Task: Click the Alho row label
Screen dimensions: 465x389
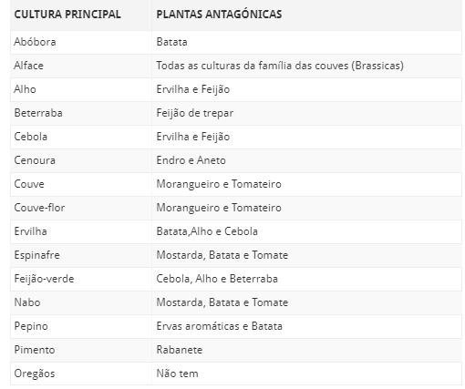Action: 25,89
